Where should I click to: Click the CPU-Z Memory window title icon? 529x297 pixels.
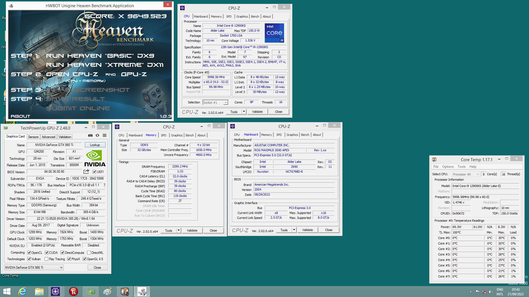tap(117, 127)
